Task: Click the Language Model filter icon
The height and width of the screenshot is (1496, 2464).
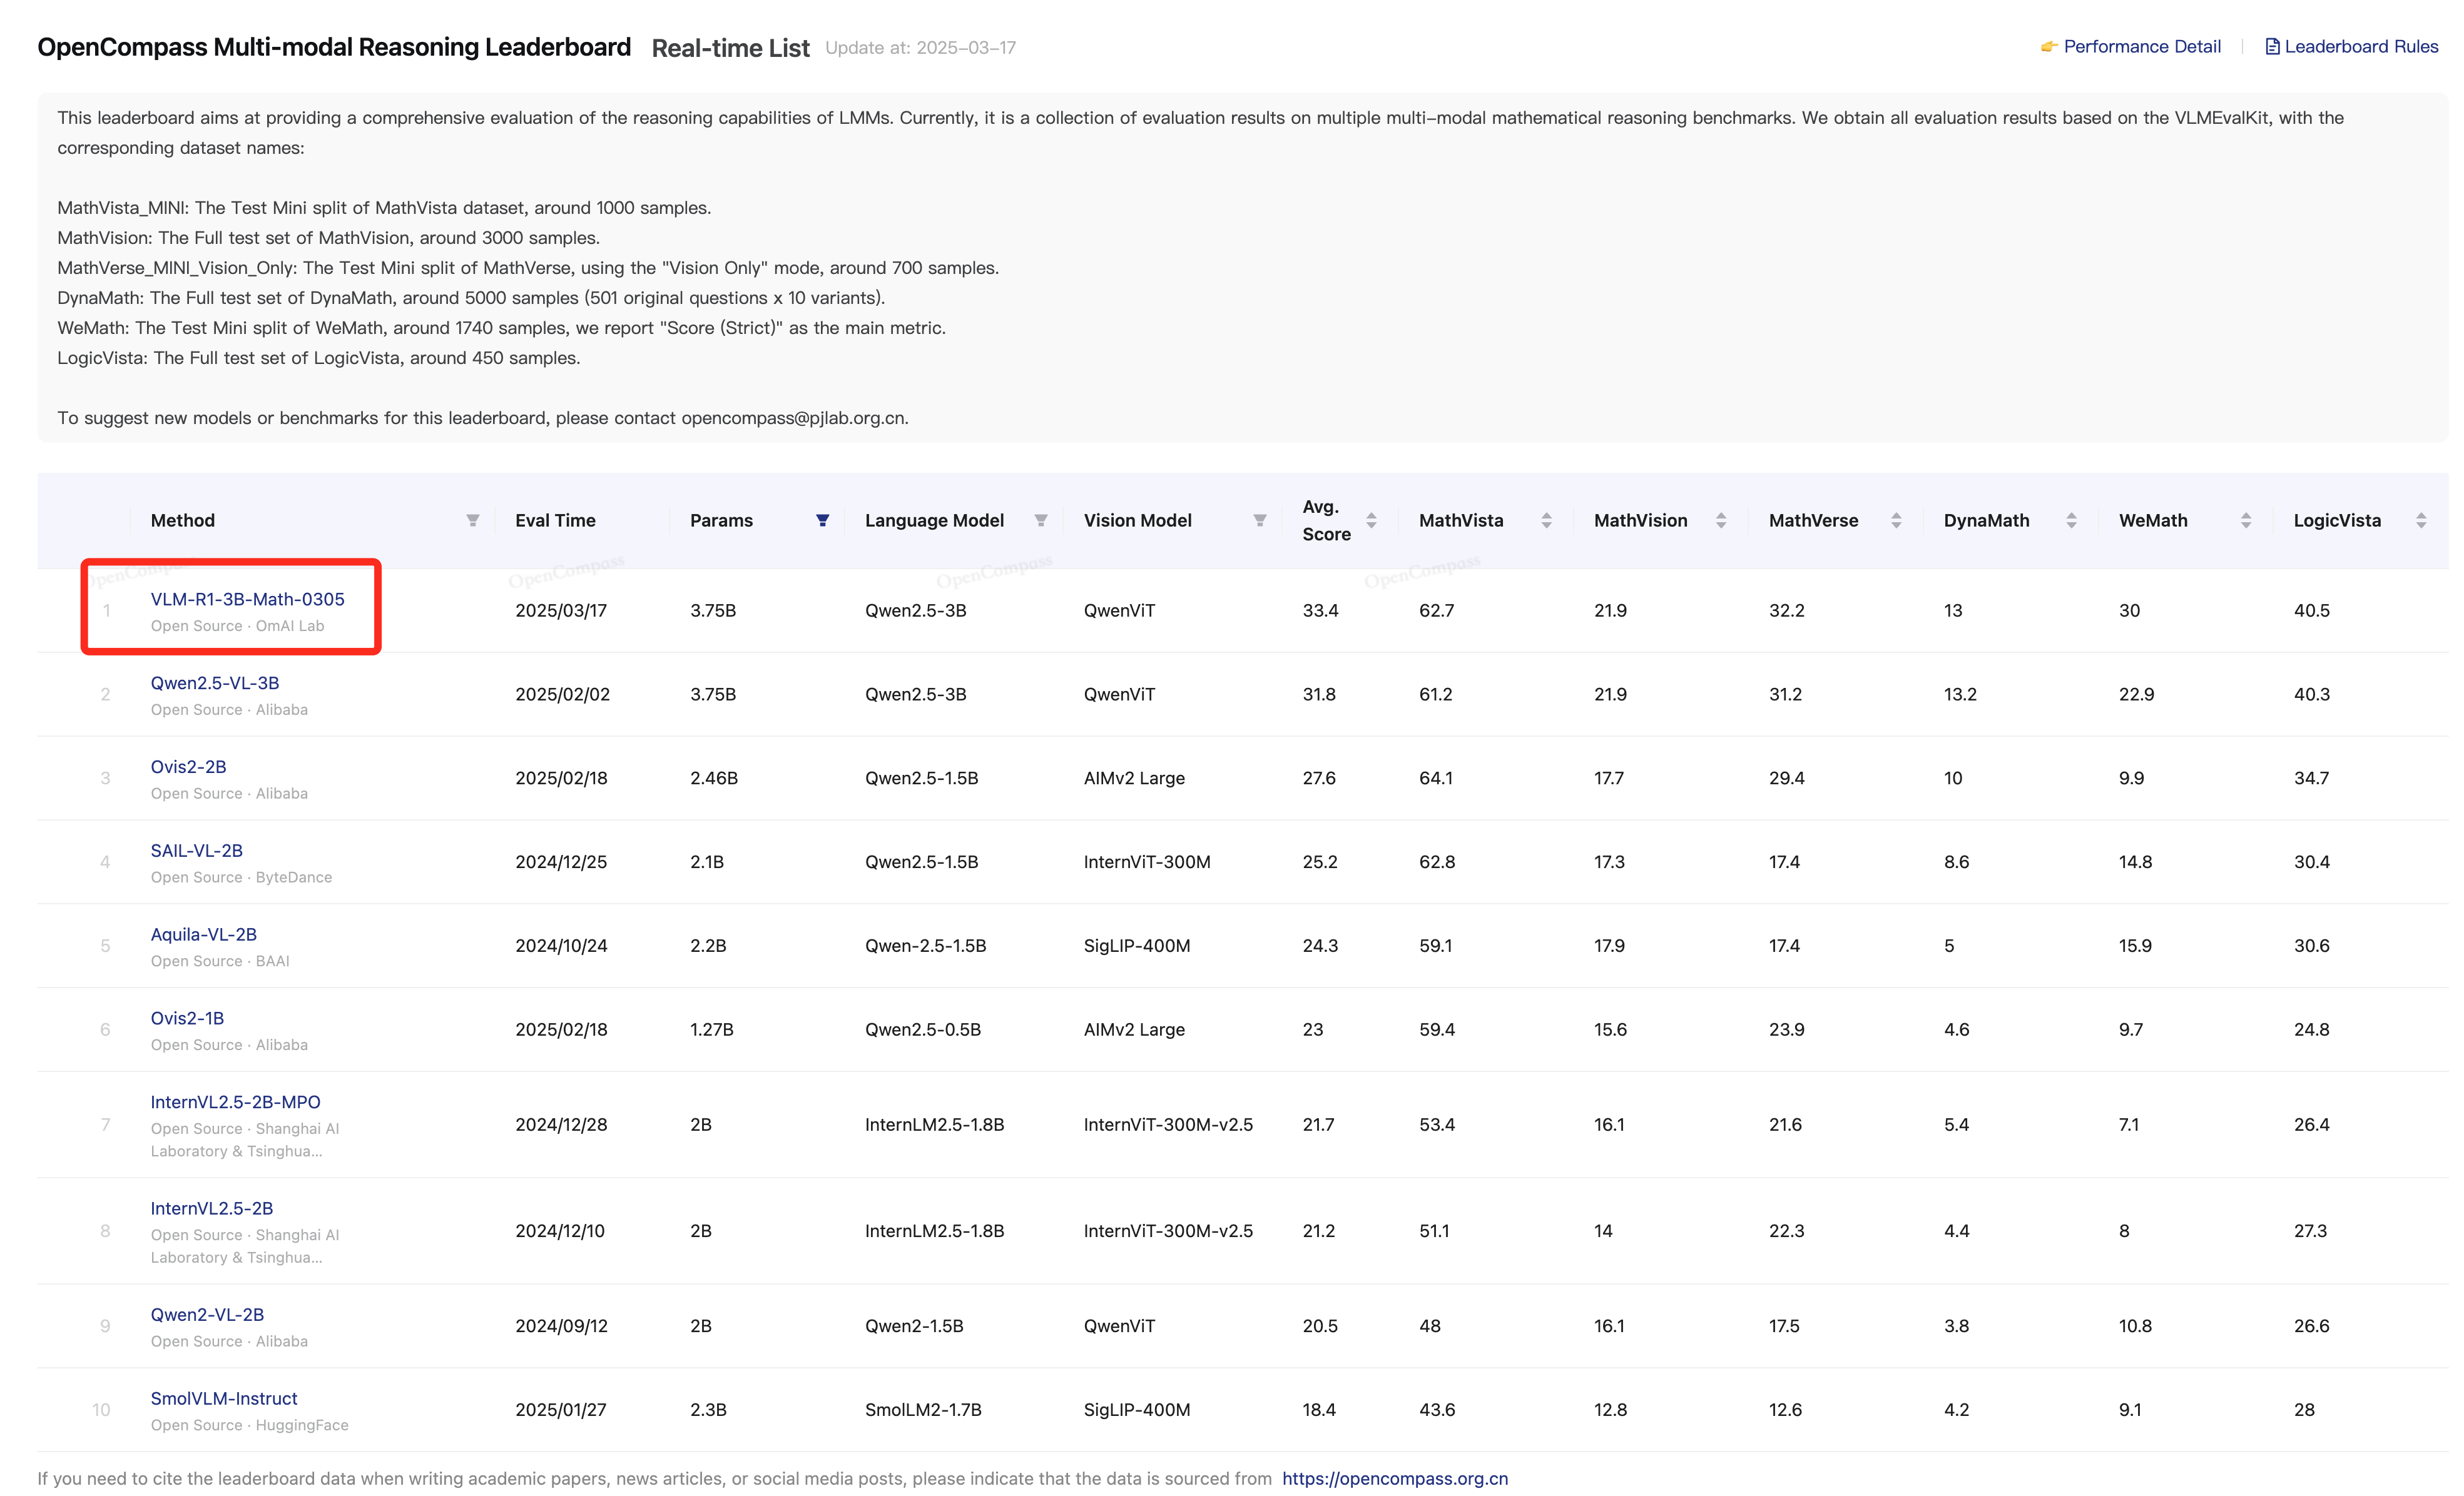Action: 1041,520
